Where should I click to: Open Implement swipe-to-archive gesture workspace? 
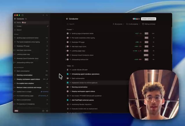click(97, 83)
